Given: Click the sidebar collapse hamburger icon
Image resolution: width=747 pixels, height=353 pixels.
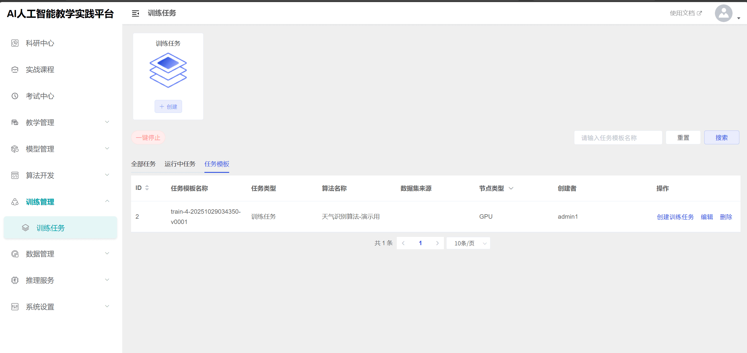Looking at the screenshot, I should click(x=135, y=14).
